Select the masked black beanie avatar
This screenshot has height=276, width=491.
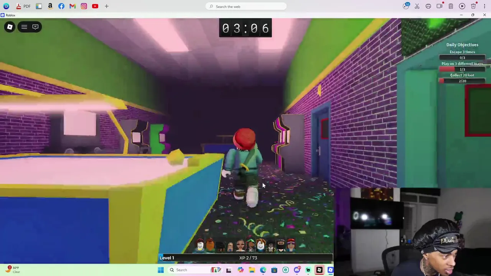pos(281,245)
